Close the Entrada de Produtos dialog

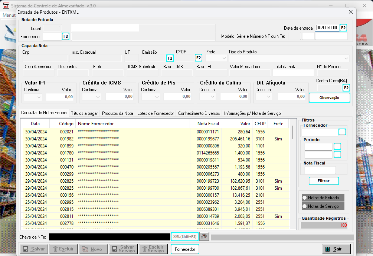point(350,12)
